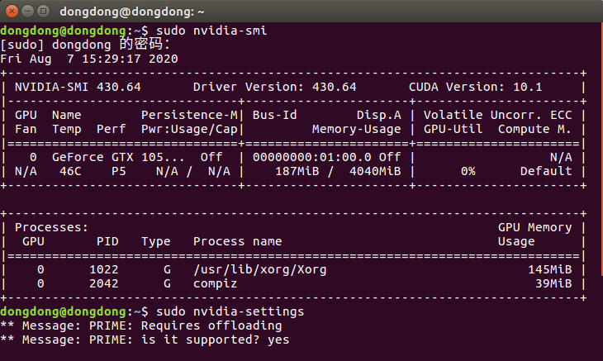Click the 'Fri Aug 7 15:29:17 2020' timestamp
The image size is (603, 361).
(x=89, y=59)
